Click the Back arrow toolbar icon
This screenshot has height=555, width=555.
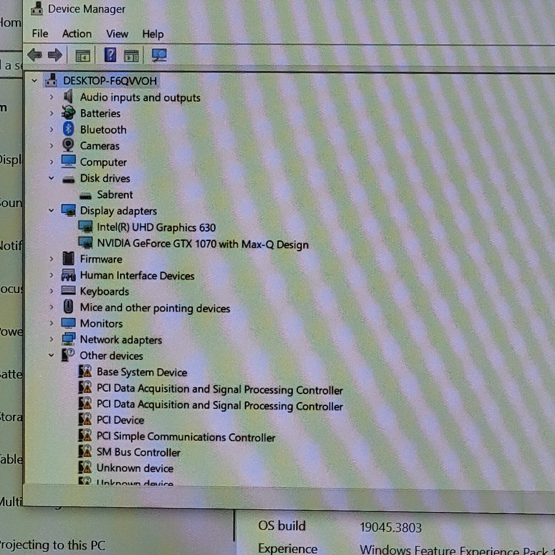tap(35, 55)
